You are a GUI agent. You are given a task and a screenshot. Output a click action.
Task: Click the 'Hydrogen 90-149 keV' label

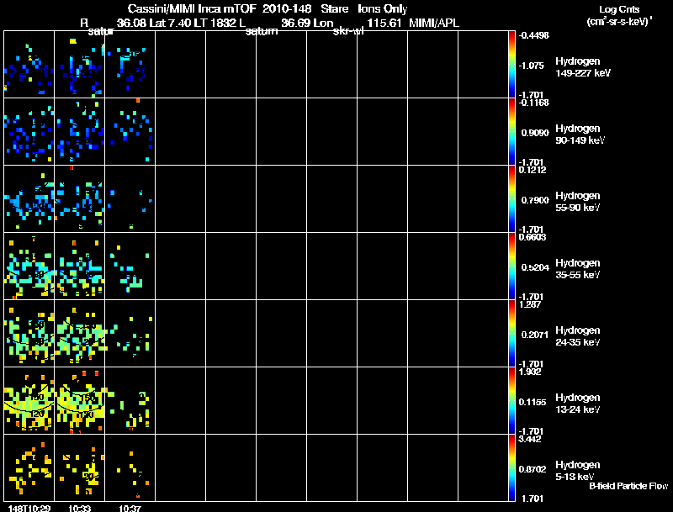(x=580, y=135)
